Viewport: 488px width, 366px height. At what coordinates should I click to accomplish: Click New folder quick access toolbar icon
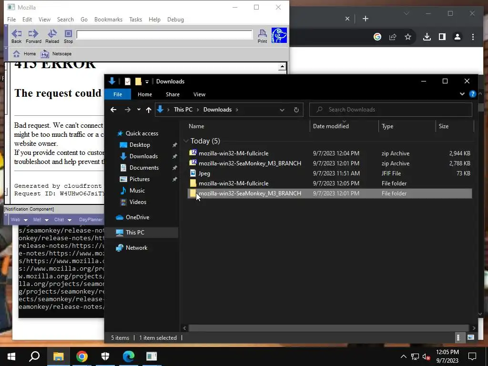[138, 81]
